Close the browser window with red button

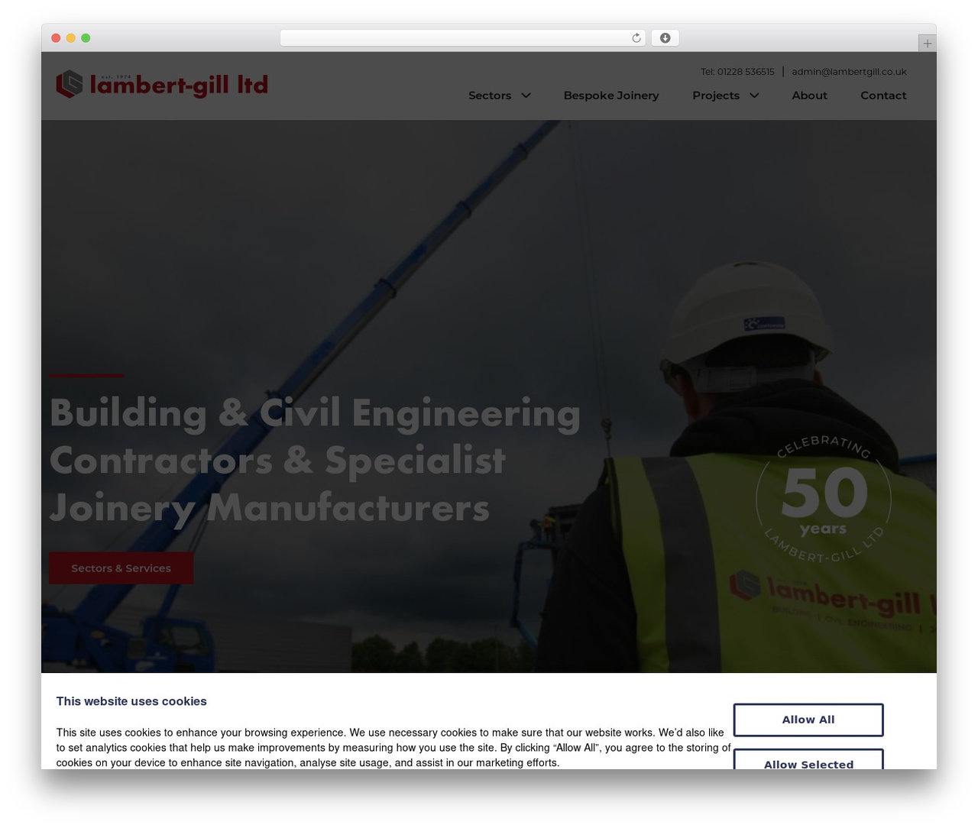[56, 38]
